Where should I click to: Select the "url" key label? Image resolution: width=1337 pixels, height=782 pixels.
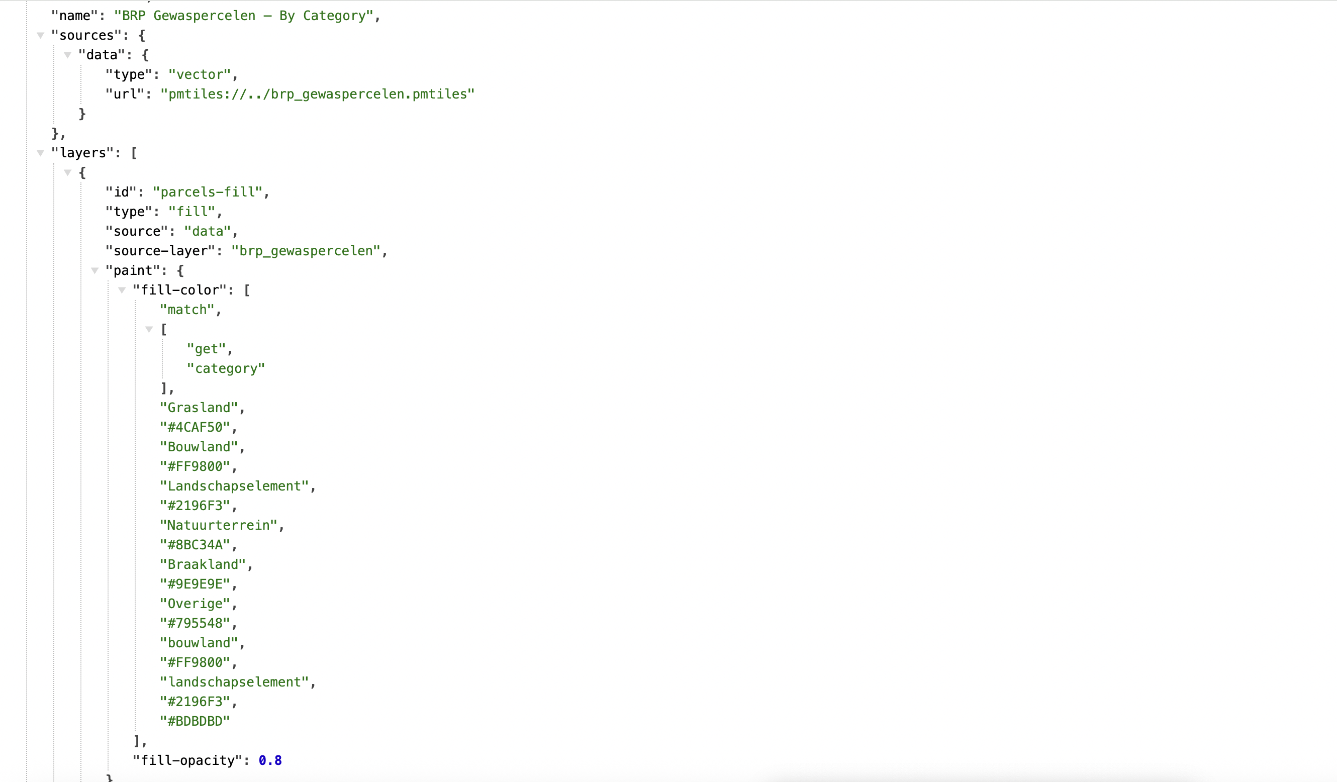pyautogui.click(x=125, y=94)
